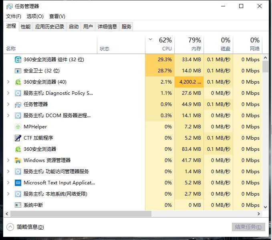This screenshot has height=240, width=272.
Task: Select the 28.7% CPU value cell
Action: (x=160, y=71)
